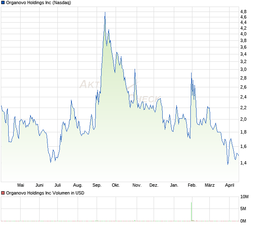Click the 4,0 price axis value

coord(243,34)
